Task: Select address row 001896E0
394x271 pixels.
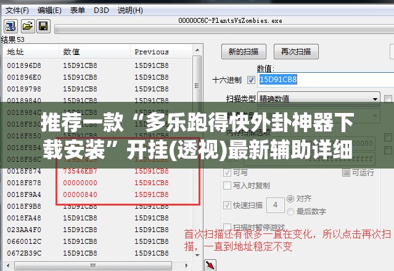Action: pyautogui.click(x=97, y=77)
